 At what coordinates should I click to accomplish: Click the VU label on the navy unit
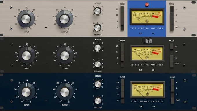154,106
